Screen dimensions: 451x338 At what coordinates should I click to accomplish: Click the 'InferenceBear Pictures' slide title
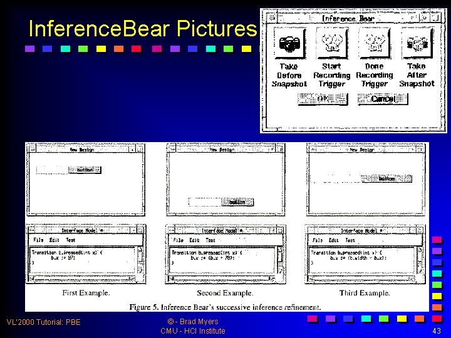click(x=143, y=28)
